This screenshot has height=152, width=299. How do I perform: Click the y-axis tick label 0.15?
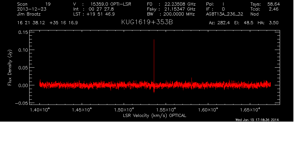[23, 32]
